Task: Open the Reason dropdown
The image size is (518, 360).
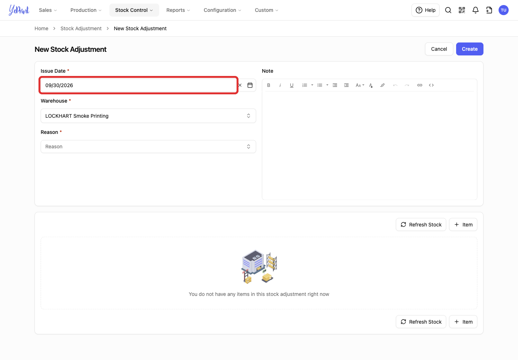Action: pos(148,147)
